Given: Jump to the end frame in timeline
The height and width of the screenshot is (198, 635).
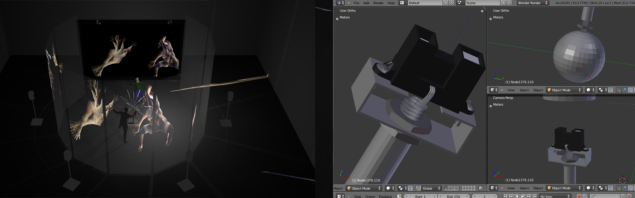Looking at the screenshot, I should 534,196.
